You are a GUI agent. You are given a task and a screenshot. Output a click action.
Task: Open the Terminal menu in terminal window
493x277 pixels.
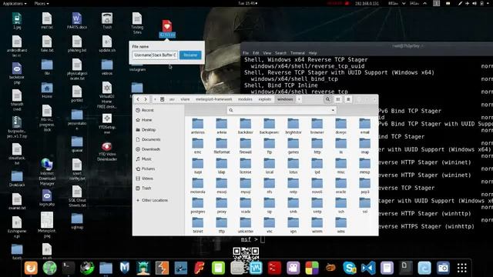tap(297, 53)
